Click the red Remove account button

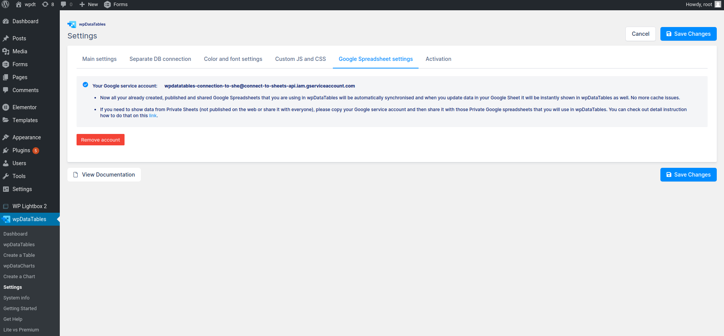pyautogui.click(x=101, y=140)
